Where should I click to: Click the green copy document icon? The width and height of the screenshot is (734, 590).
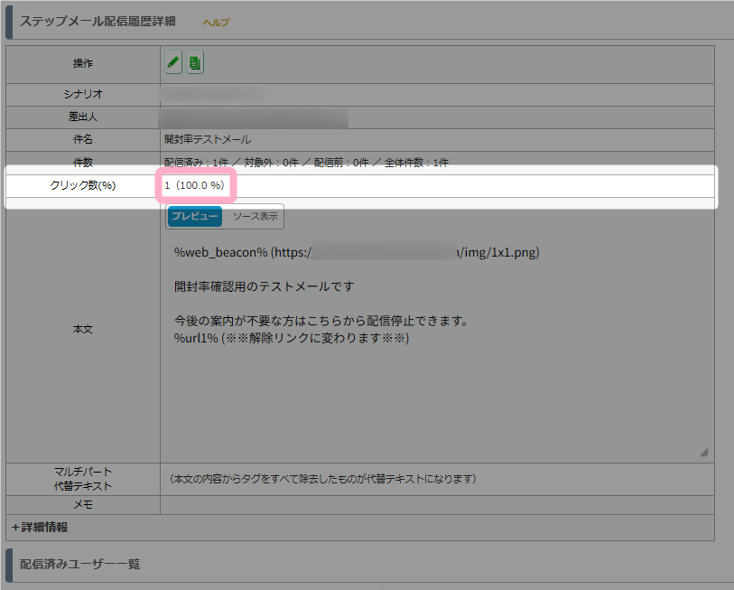tap(195, 63)
